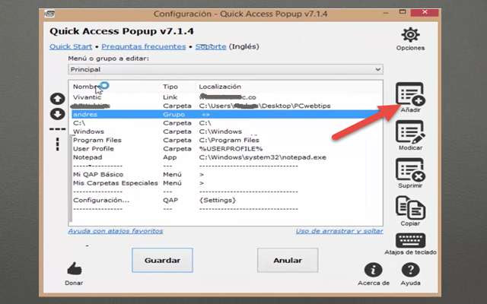Click the Modicar edit icon

tap(410, 131)
